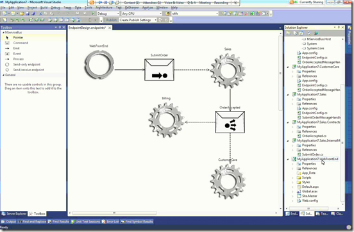354x232 pixels.
Task: Select the Send/receive endpoint tool
Action: pyautogui.click(x=34, y=70)
